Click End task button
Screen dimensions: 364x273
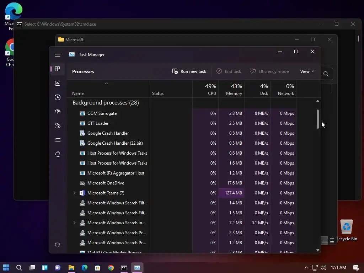tap(229, 71)
